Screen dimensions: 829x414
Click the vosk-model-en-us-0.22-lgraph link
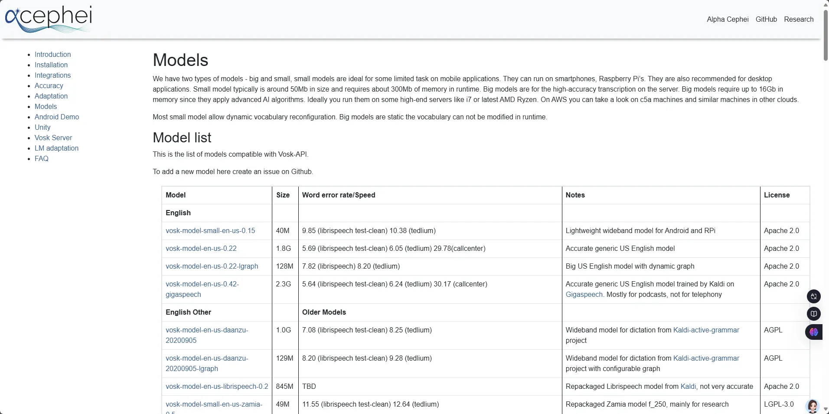click(x=212, y=266)
